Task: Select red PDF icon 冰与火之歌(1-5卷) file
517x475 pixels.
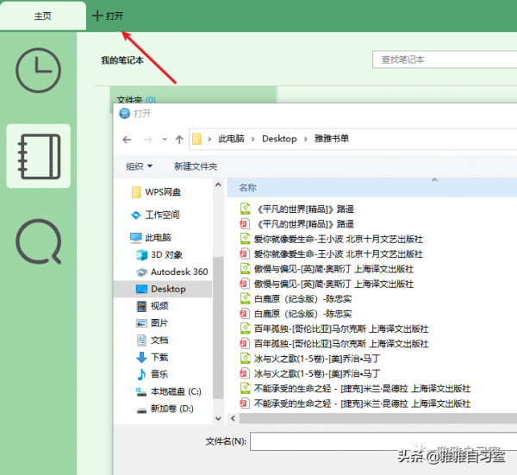Action: [x=310, y=374]
